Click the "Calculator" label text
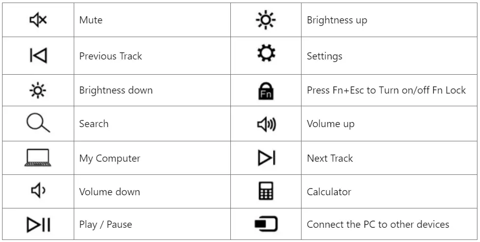The width and height of the screenshot is (480, 242). coord(329,192)
